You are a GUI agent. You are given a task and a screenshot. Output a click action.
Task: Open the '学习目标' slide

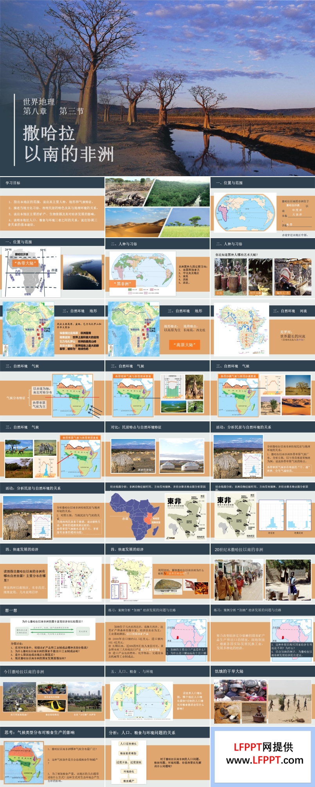pyautogui.click(x=13, y=183)
